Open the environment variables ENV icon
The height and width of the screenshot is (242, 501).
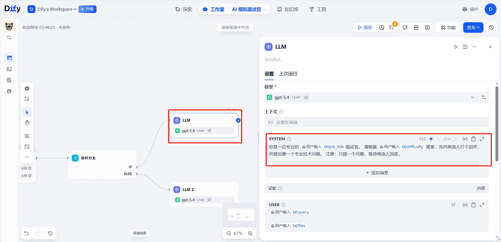point(416,27)
